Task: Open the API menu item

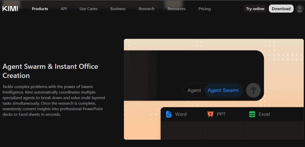Action: 64,9
